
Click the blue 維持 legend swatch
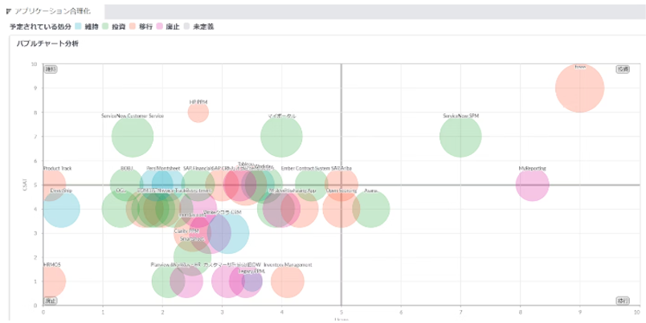pyautogui.click(x=78, y=27)
